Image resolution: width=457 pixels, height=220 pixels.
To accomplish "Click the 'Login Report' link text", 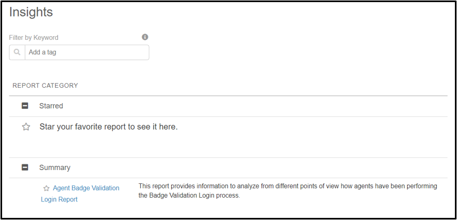I will (59, 200).
